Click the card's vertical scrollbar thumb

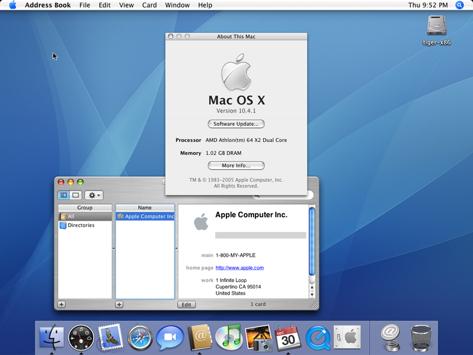point(312,240)
